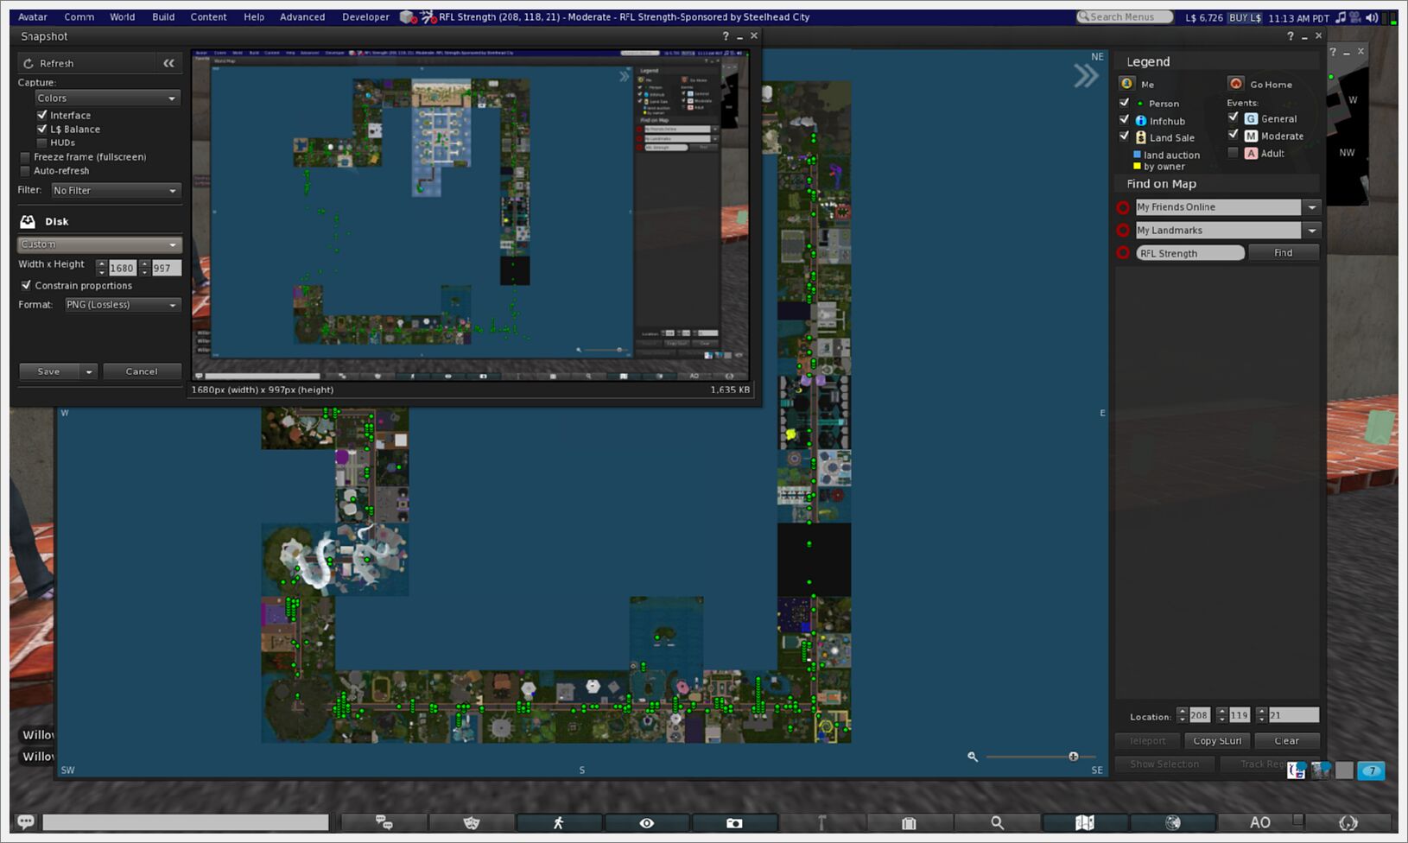
Task: Open the World Map from bottom toolbar
Action: click(x=1084, y=823)
